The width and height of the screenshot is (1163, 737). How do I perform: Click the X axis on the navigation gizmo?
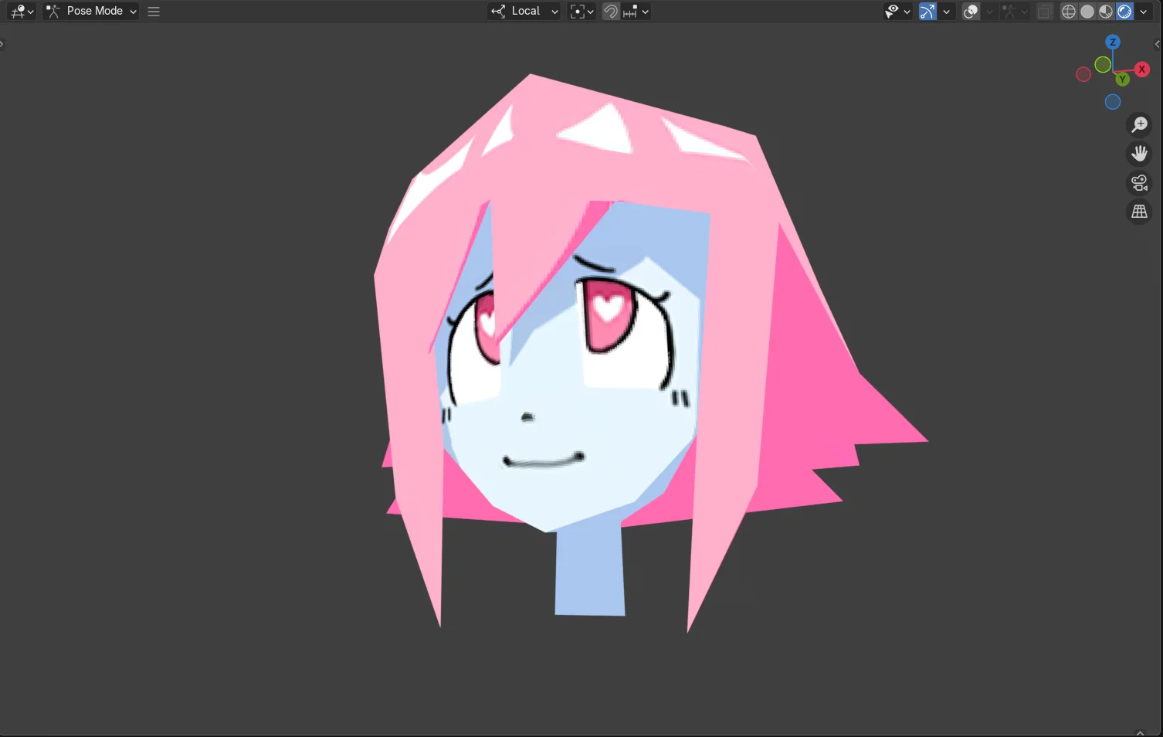[x=1141, y=69]
